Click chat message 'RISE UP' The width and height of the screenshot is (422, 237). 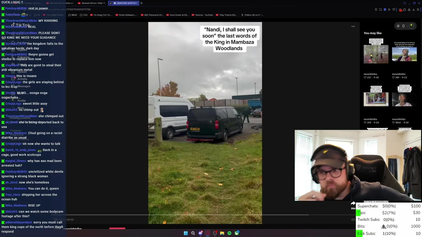coord(34,205)
